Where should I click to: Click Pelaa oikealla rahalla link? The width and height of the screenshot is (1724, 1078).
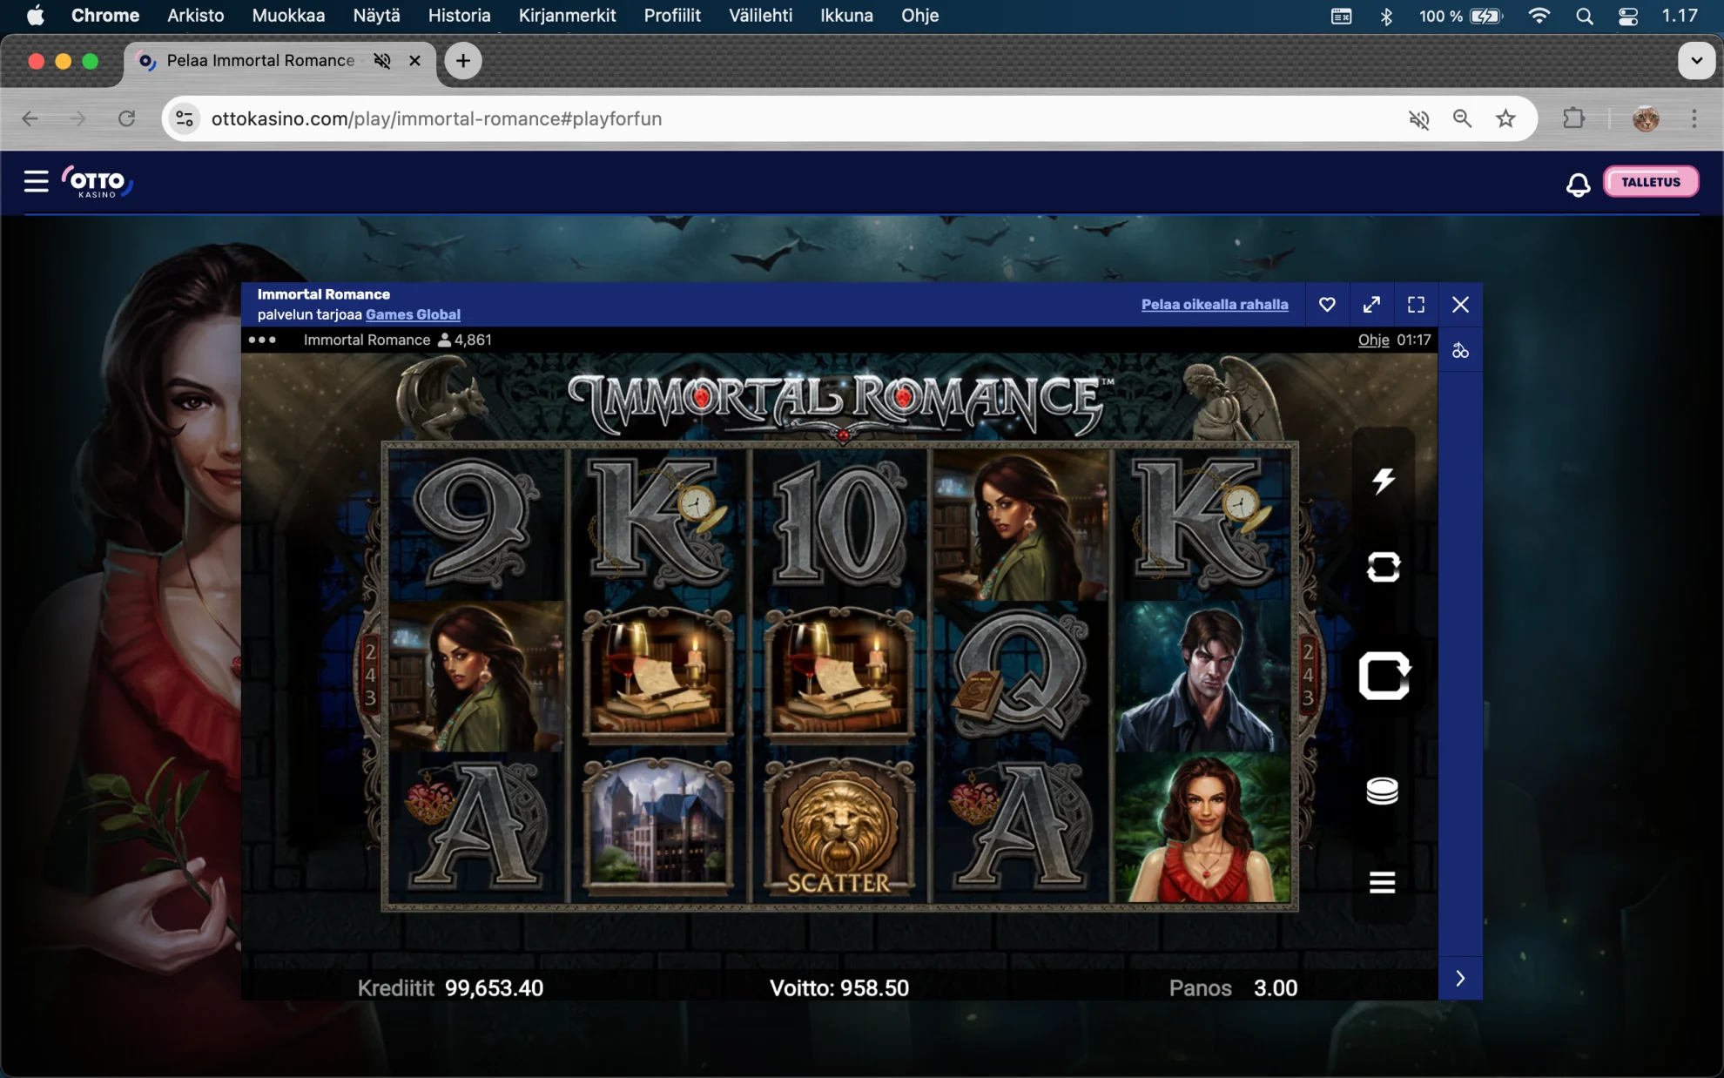[1215, 304]
